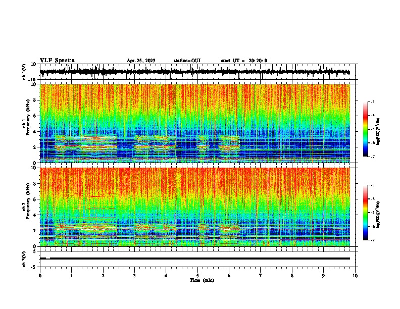This screenshot has width=400, height=309.
Task: Click the ch.3 flat black signal bar
Action: 195,259
